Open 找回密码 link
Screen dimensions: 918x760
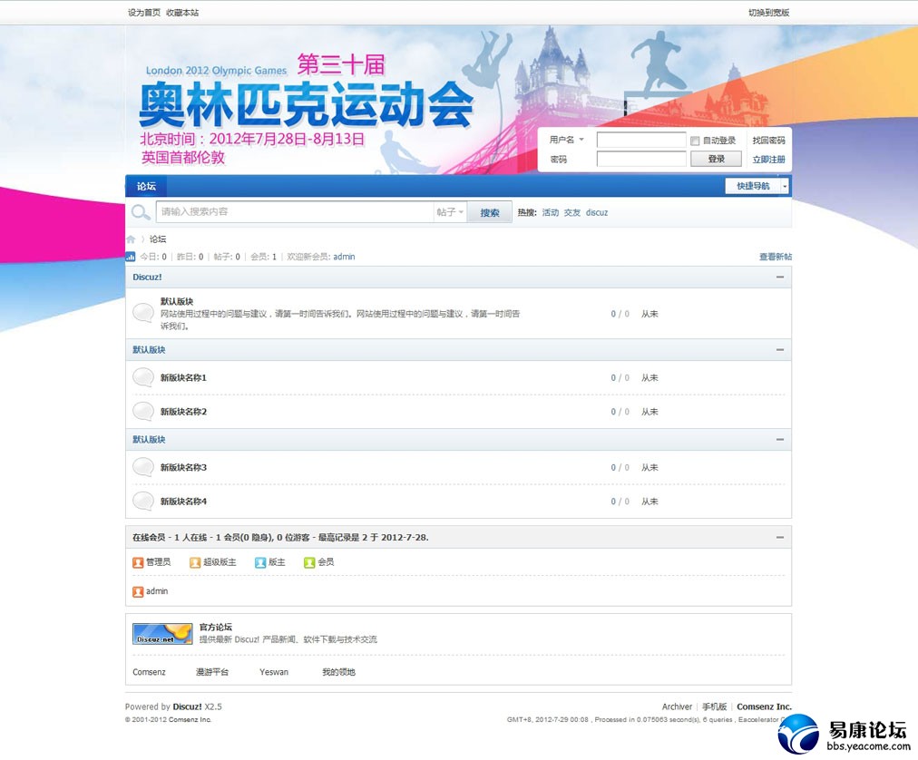coord(768,141)
